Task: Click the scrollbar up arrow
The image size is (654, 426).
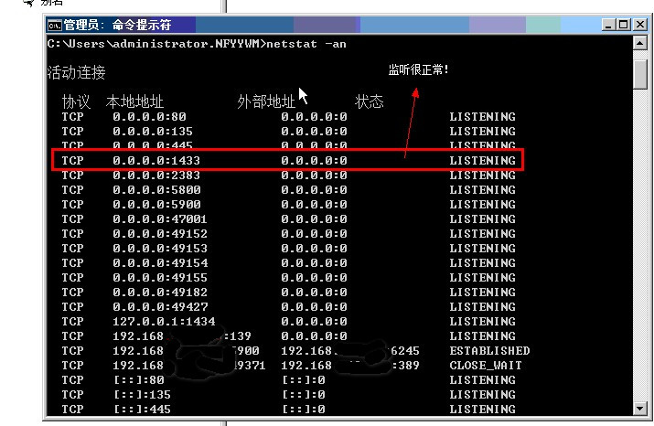Action: point(639,43)
